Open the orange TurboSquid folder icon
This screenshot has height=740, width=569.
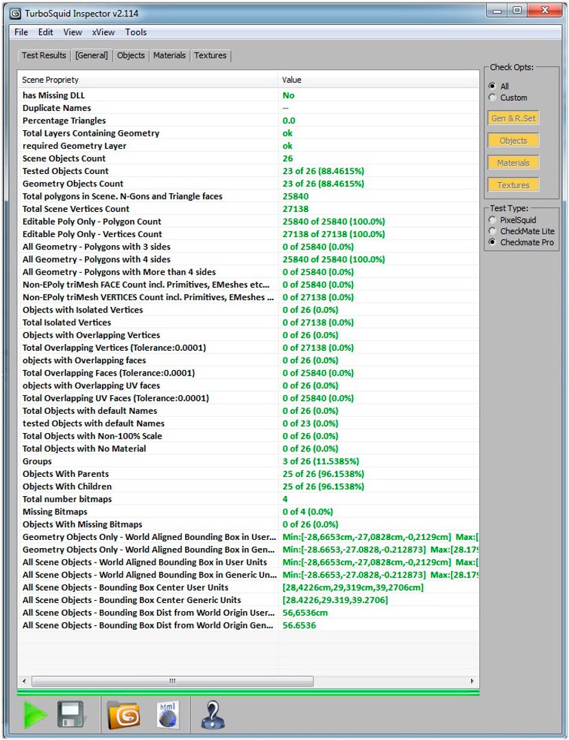(x=123, y=715)
